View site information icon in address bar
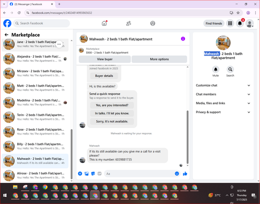This screenshot has height=204, width=260. [x=28, y=13]
